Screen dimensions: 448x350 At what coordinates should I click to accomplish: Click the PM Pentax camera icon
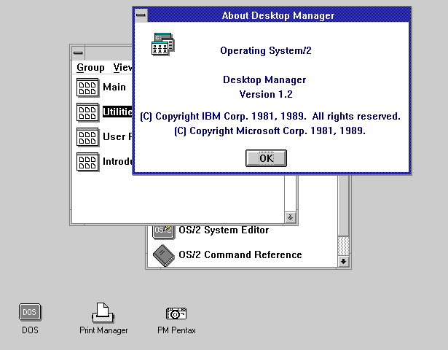pyautogui.click(x=176, y=314)
